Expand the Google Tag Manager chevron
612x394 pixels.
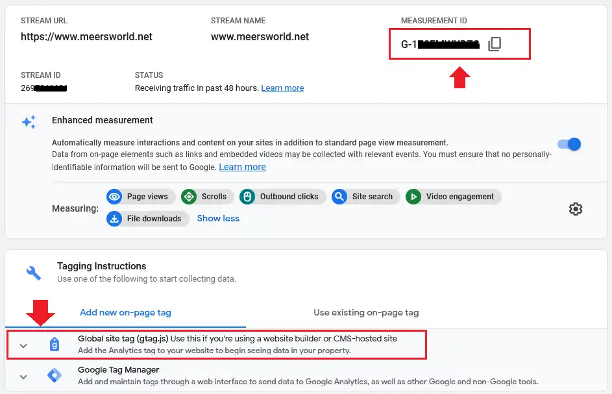point(23,377)
